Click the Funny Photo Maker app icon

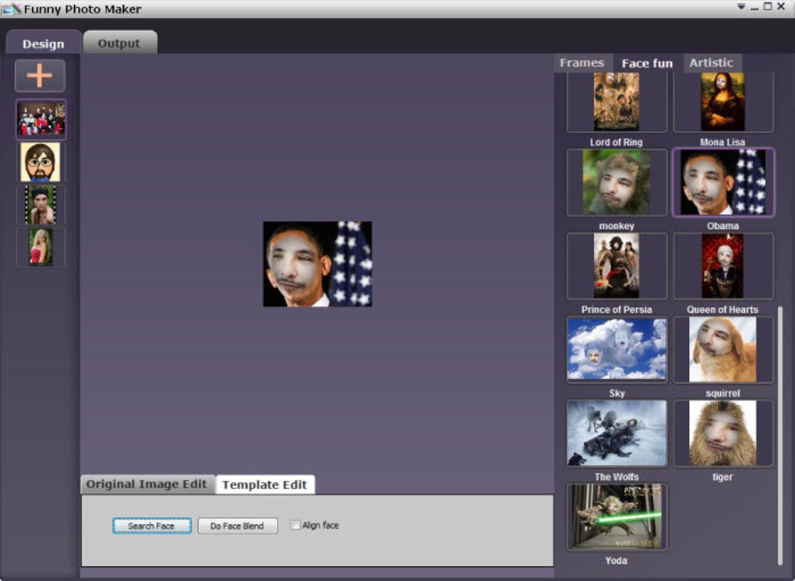pyautogui.click(x=12, y=9)
